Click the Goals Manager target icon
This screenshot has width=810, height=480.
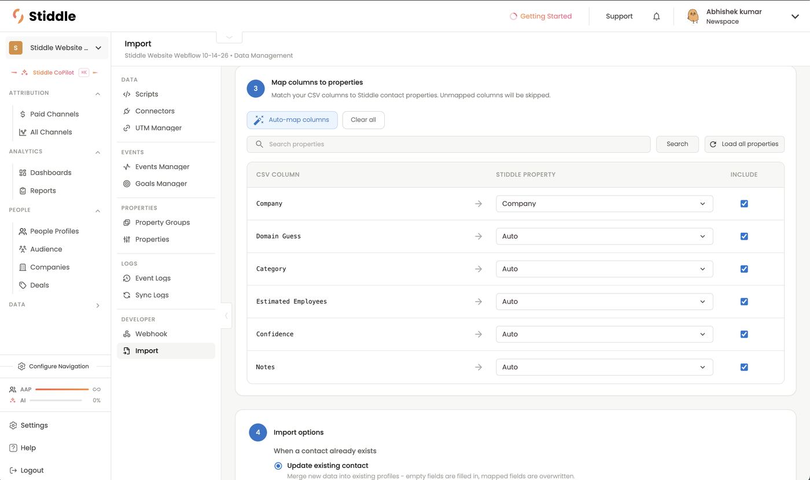pyautogui.click(x=127, y=184)
